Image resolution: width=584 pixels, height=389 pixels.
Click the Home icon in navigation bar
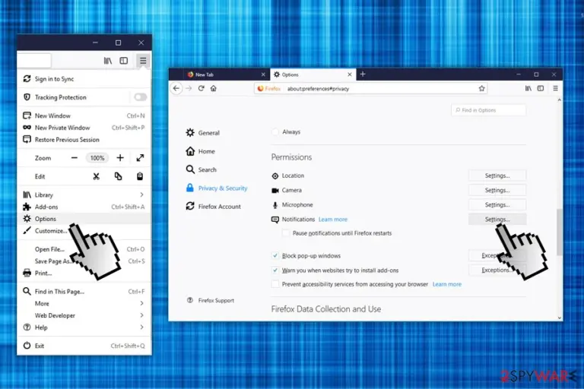point(214,88)
